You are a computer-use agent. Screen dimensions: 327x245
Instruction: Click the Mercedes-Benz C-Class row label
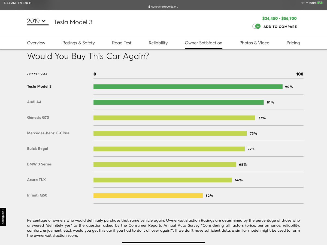pos(48,133)
